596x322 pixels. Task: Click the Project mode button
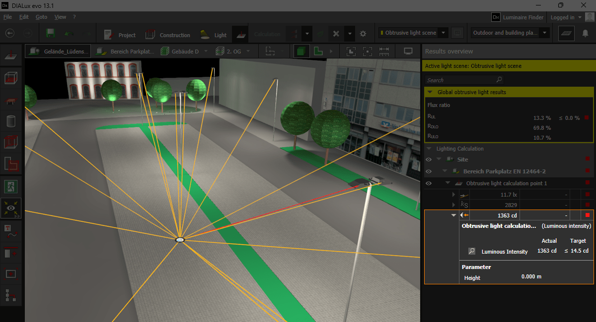(x=120, y=35)
